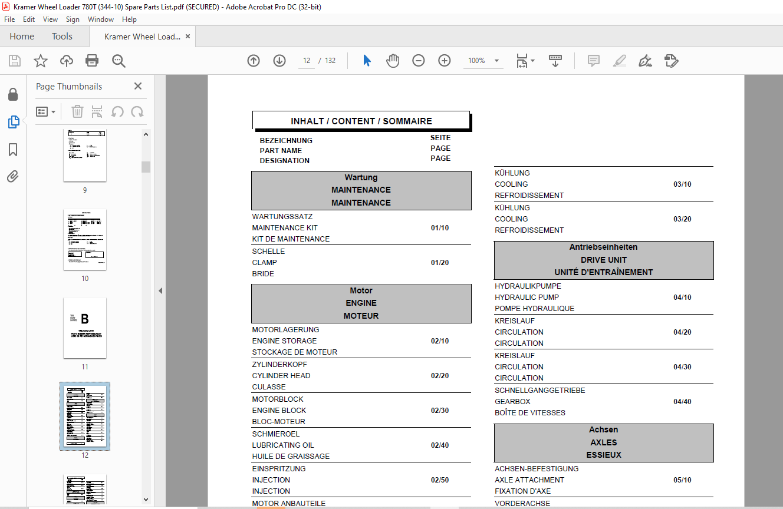Open the Bookmarks panel icon

coord(13,150)
